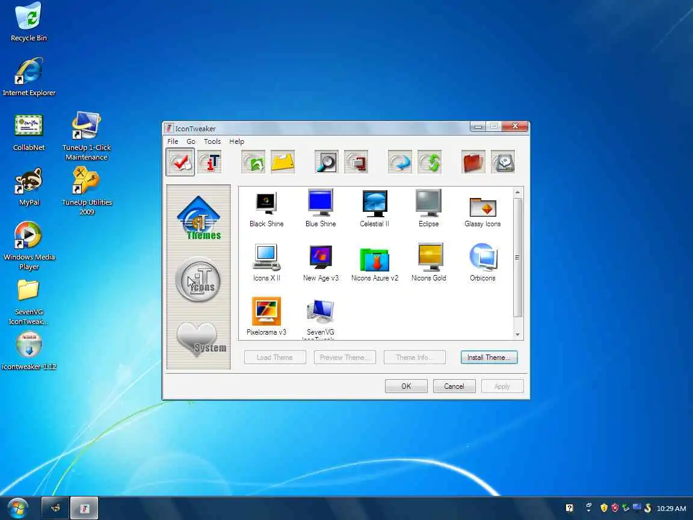Image resolution: width=693 pixels, height=520 pixels.
Task: Click the green refresh arrows toolbar icon
Action: (430, 162)
